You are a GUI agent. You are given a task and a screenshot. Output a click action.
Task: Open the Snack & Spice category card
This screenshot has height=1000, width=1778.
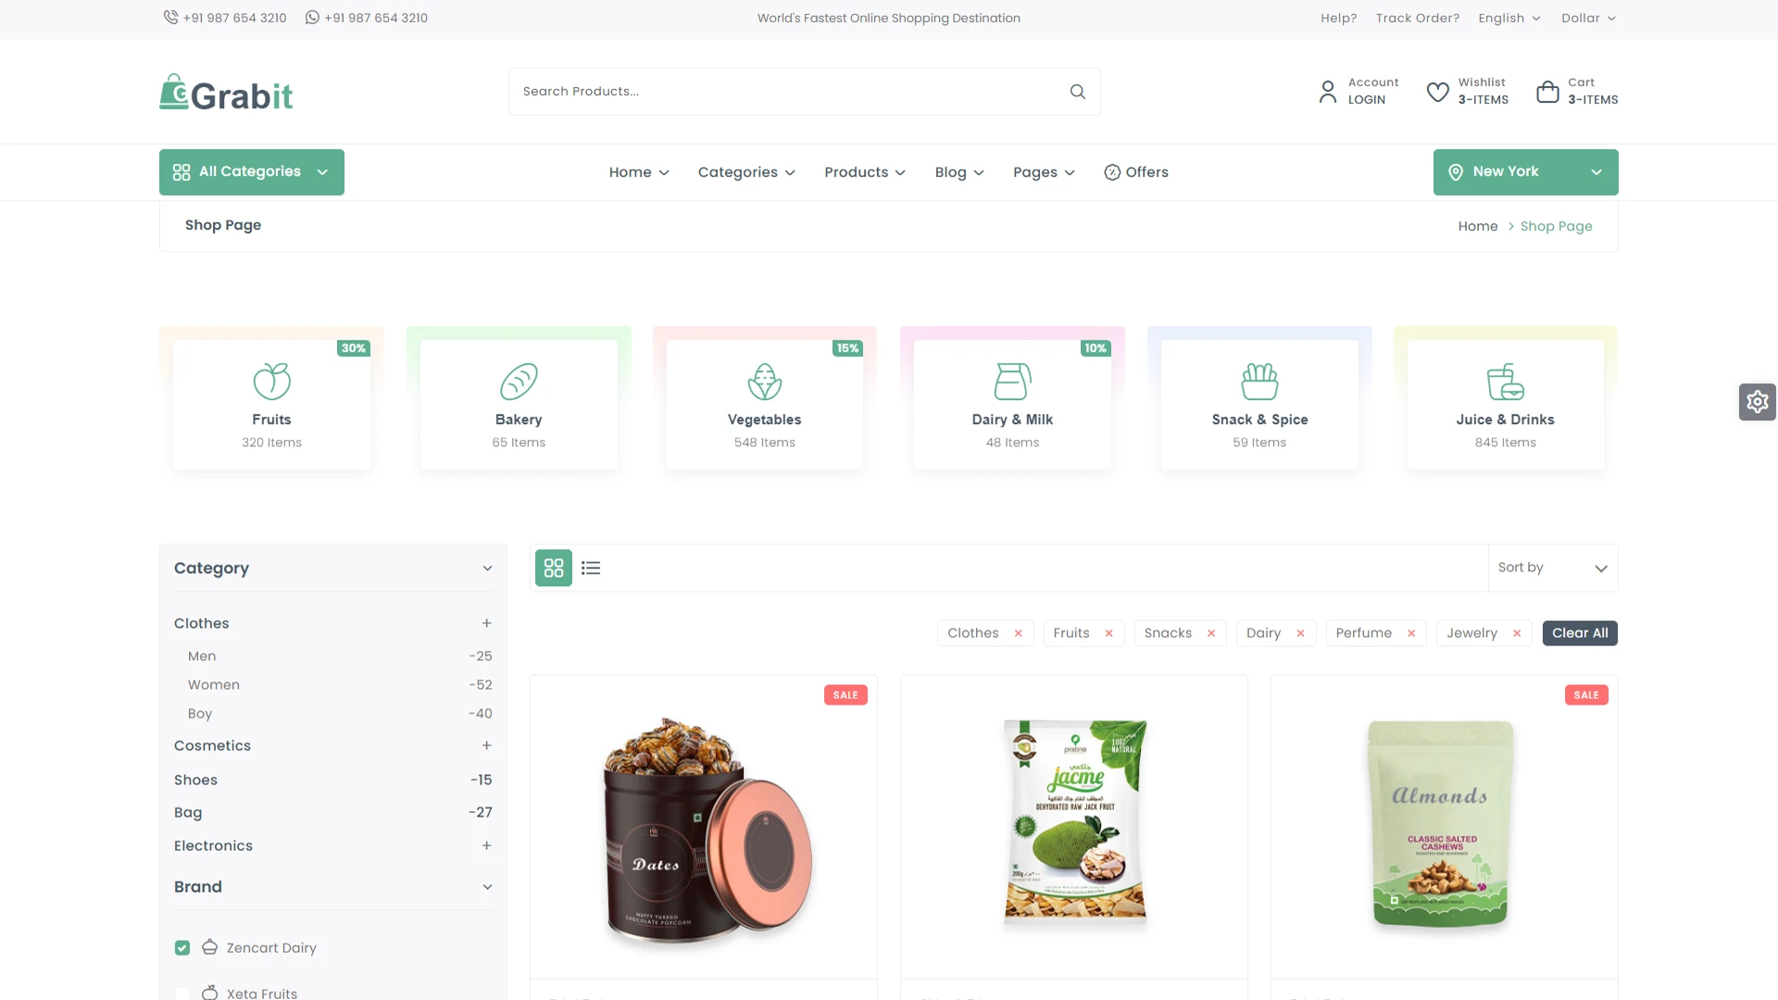[1259, 405]
